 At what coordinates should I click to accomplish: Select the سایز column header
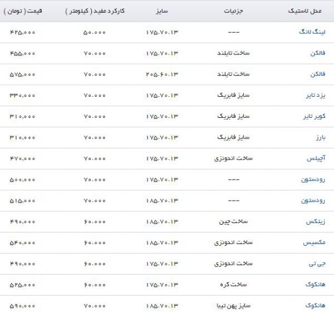(x=163, y=11)
